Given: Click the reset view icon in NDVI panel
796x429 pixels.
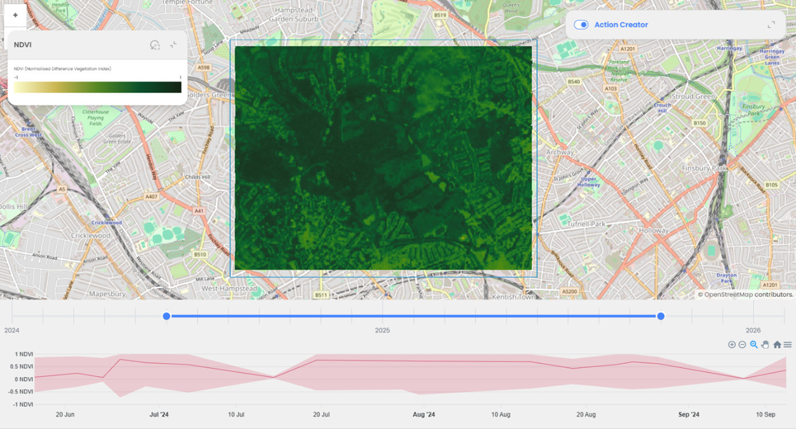Looking at the screenshot, I should [155, 45].
